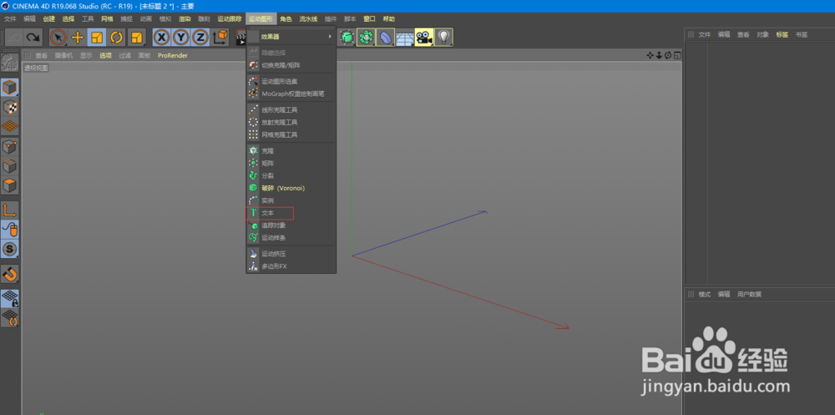Choose 文本 from MoGraph menu
The height and width of the screenshot is (415, 835).
(x=291, y=213)
